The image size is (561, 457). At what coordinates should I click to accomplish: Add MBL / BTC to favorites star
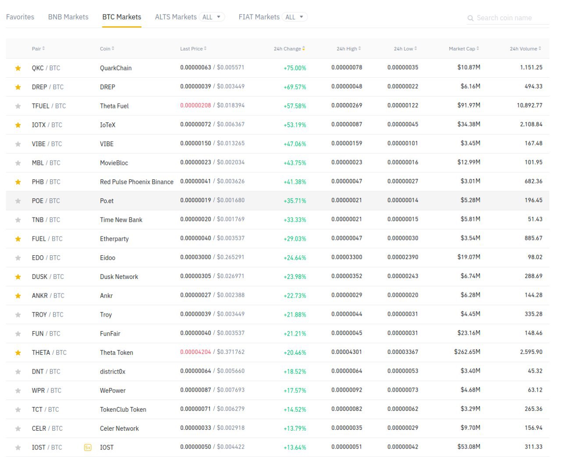(18, 163)
